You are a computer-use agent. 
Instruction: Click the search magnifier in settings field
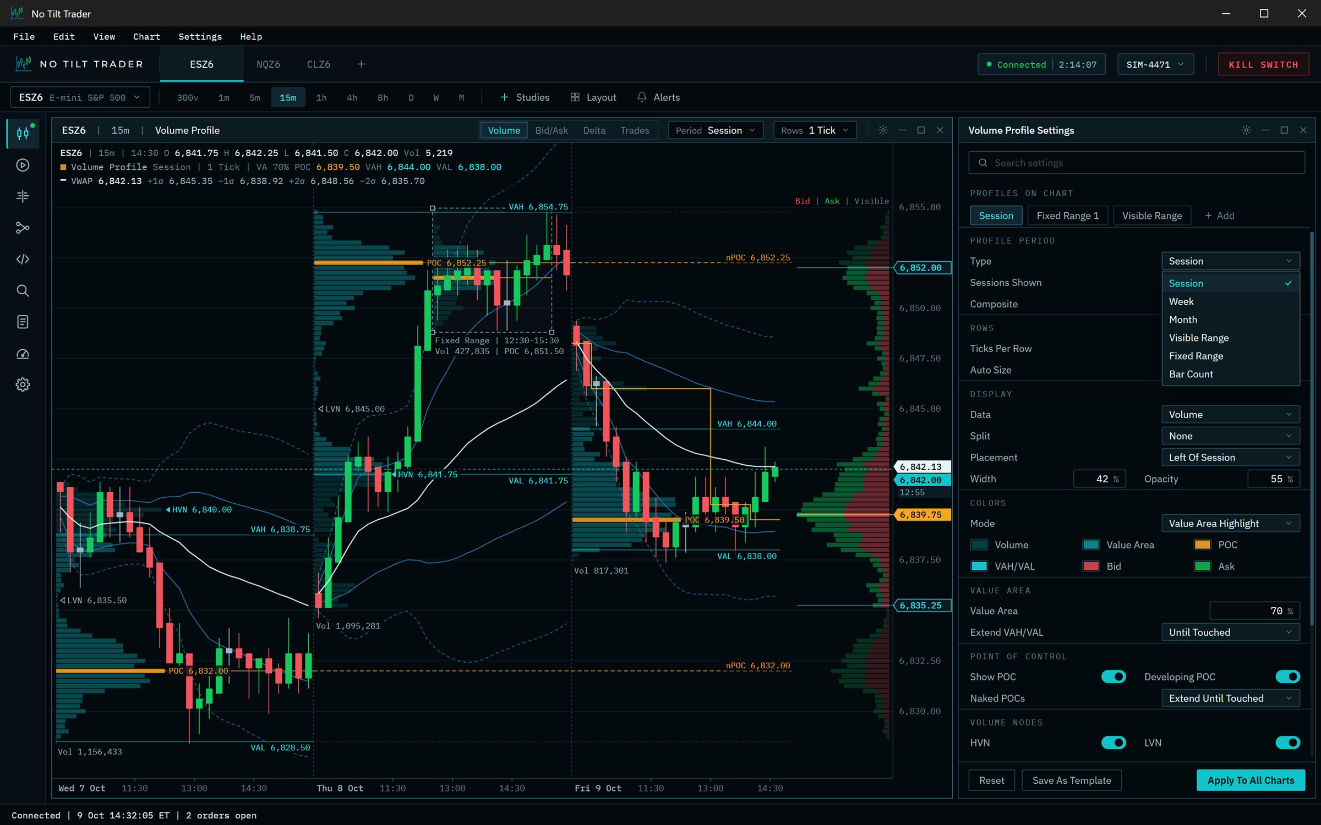coord(983,163)
